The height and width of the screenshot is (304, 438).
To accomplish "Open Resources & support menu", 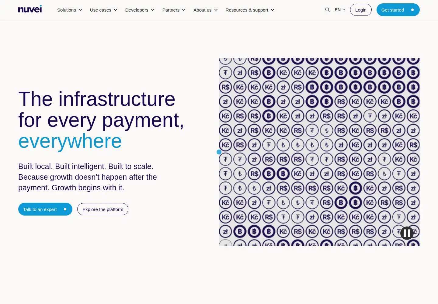I will [x=247, y=10].
